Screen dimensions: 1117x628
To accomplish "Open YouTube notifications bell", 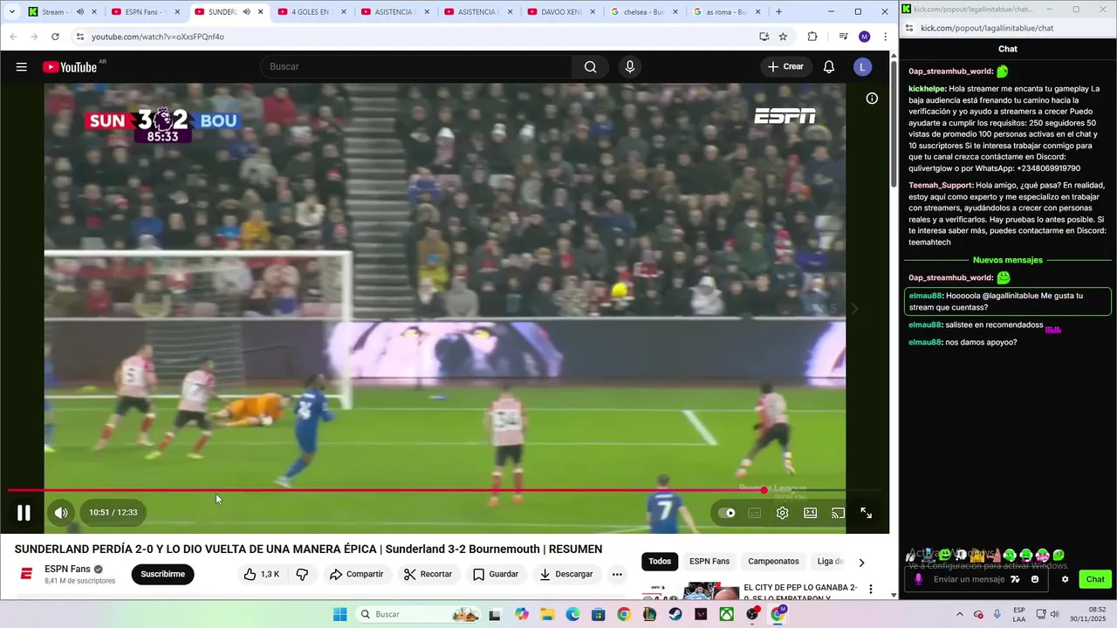I will [x=829, y=67].
